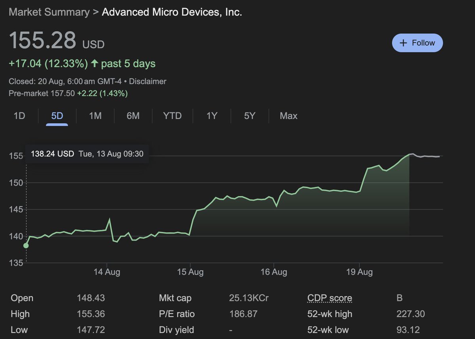475x339 pixels.
Task: Click the 15 Aug axis label
Action: click(190, 272)
